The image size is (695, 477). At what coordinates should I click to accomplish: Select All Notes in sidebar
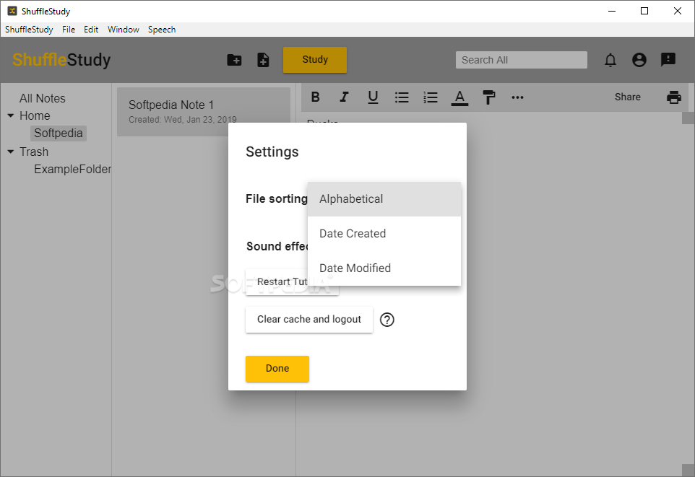[42, 98]
